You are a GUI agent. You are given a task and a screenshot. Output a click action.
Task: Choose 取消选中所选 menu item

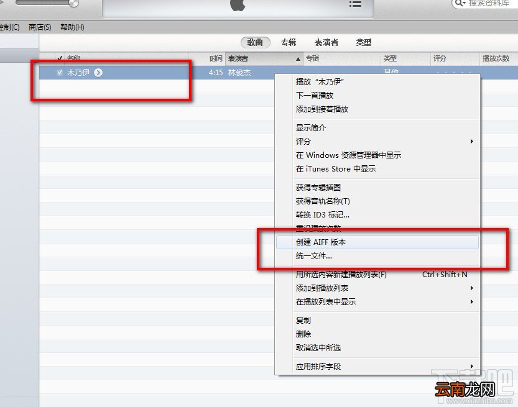[x=377, y=347]
